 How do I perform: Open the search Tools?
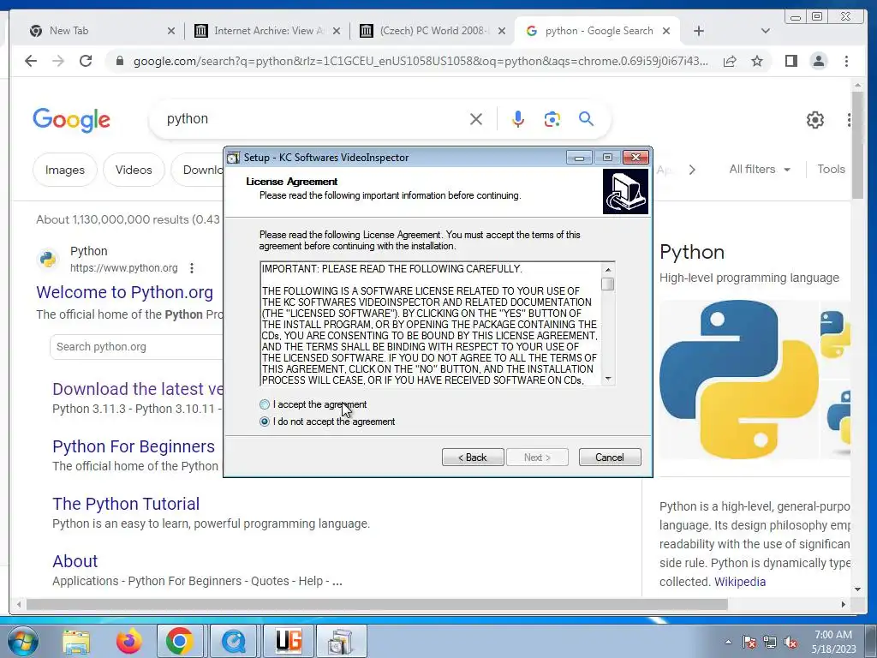pos(831,169)
